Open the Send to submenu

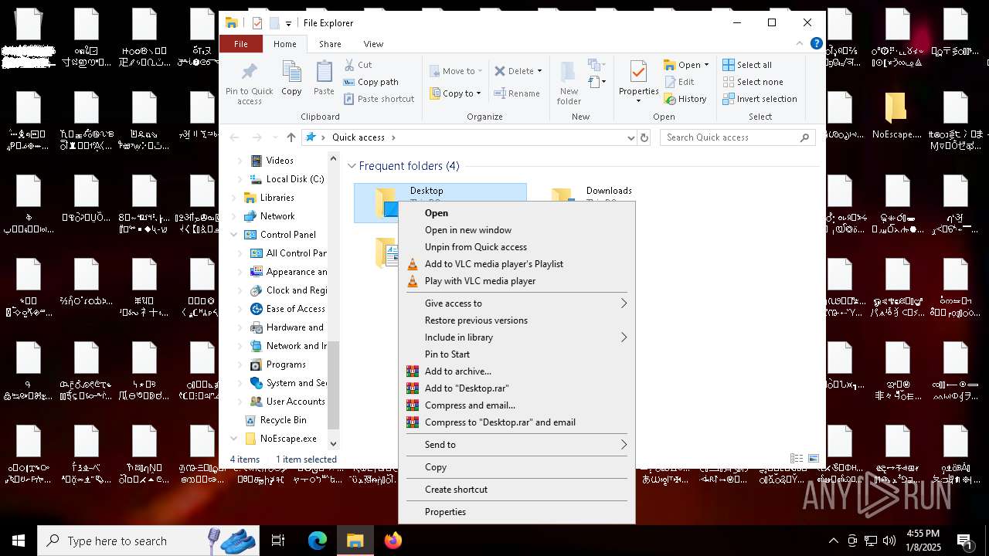point(516,445)
